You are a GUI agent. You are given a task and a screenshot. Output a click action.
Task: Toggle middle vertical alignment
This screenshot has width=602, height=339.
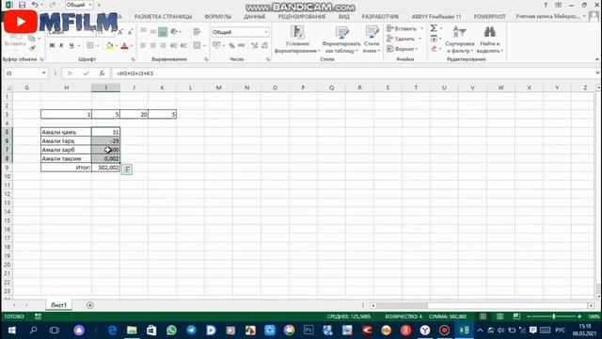pyautogui.click(x=152, y=31)
